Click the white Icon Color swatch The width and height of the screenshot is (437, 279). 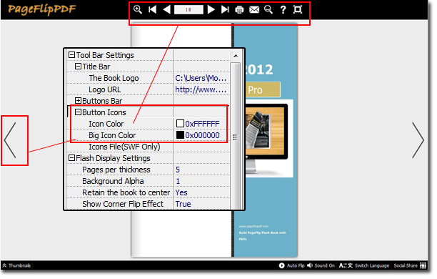181,124
